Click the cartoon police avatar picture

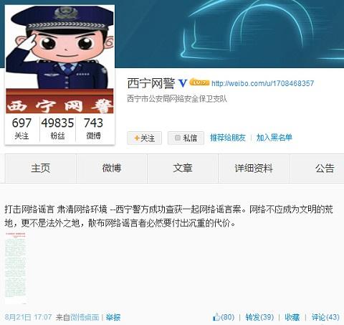click(59, 60)
